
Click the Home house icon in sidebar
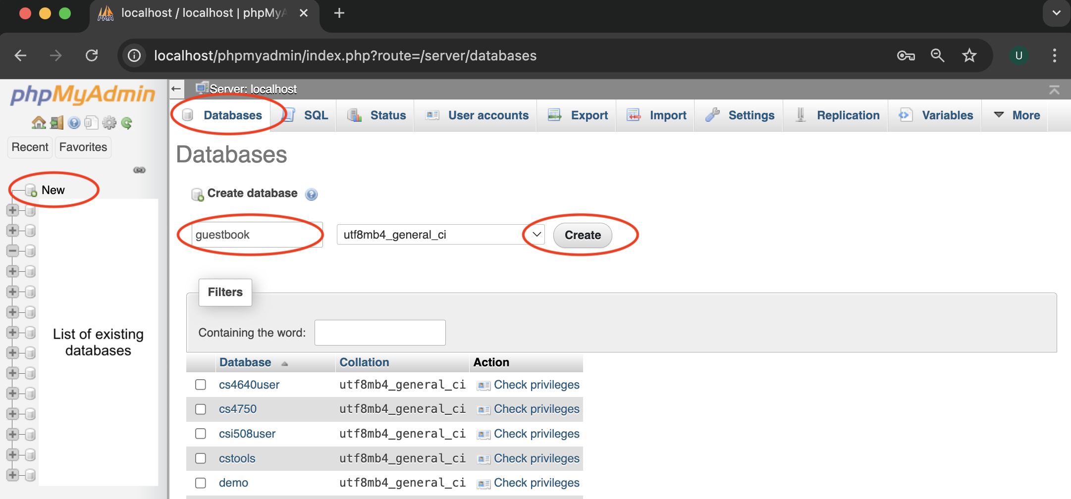(x=38, y=123)
